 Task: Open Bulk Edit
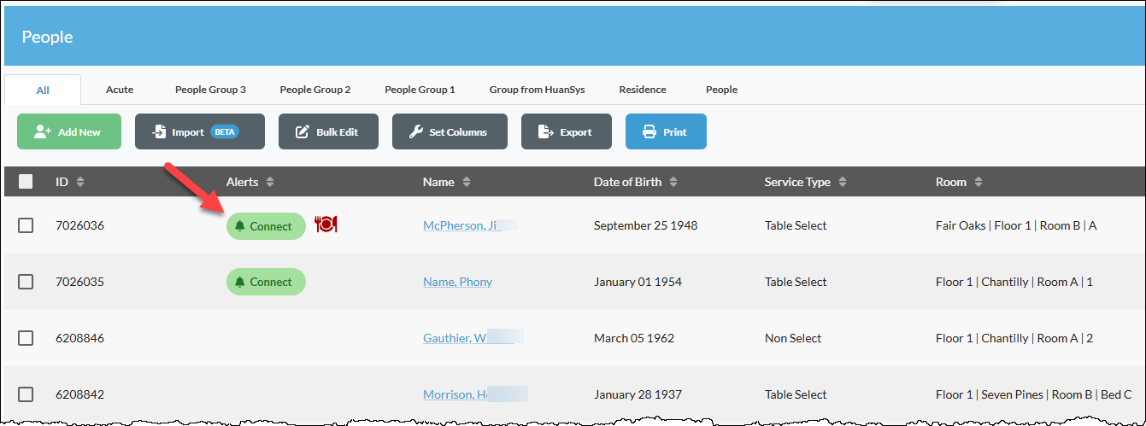[x=328, y=131]
